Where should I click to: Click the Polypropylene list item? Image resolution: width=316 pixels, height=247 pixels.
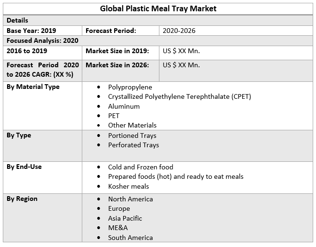[130, 87]
